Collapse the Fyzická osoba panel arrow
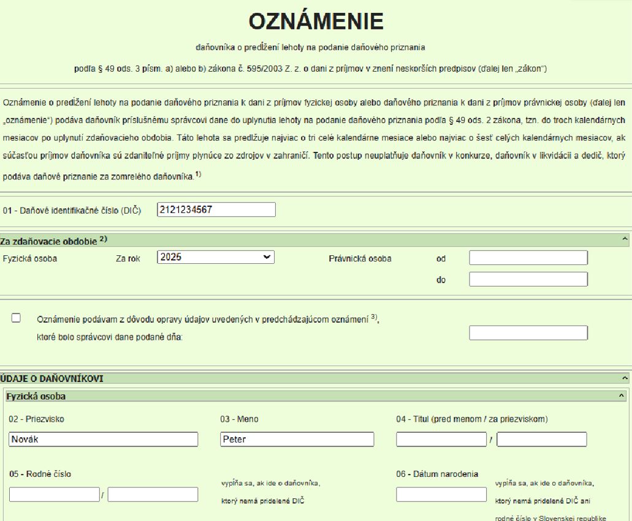The image size is (632, 521). click(x=620, y=396)
